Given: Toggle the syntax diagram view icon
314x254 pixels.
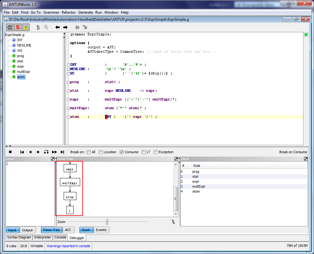Looking at the screenshot, I should (10, 27).
